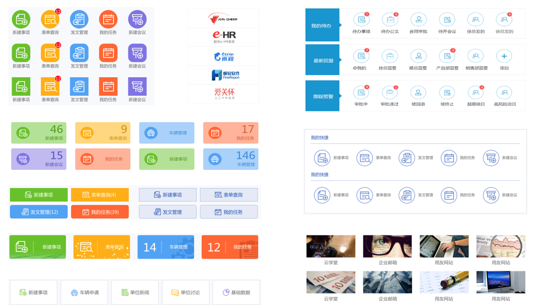Switch to the 跟踪预警 tab
Viewport: 537px width, 305px height.
point(322,96)
